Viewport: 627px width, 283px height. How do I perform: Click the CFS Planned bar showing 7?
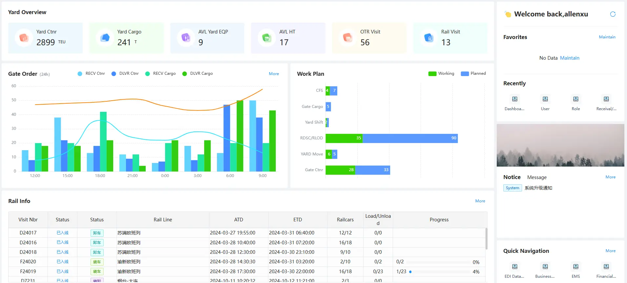pyautogui.click(x=333, y=91)
